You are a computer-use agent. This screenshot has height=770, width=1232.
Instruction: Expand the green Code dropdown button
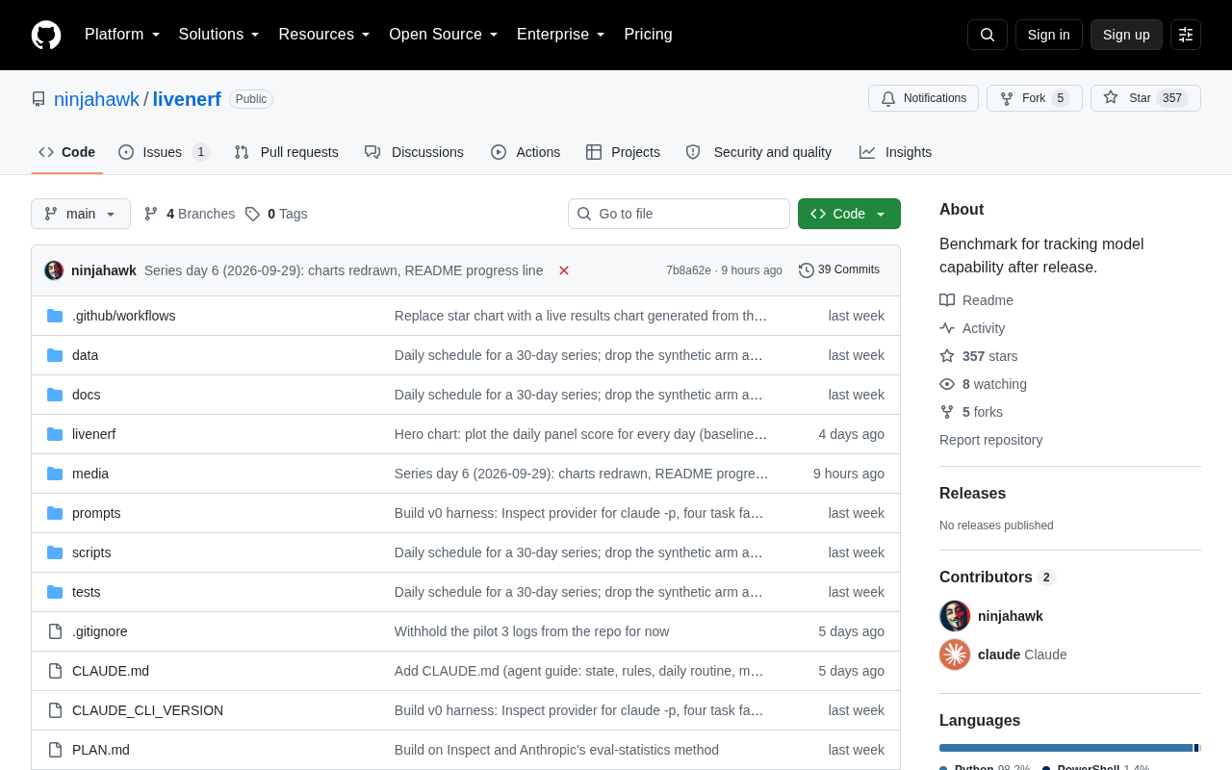click(x=849, y=214)
